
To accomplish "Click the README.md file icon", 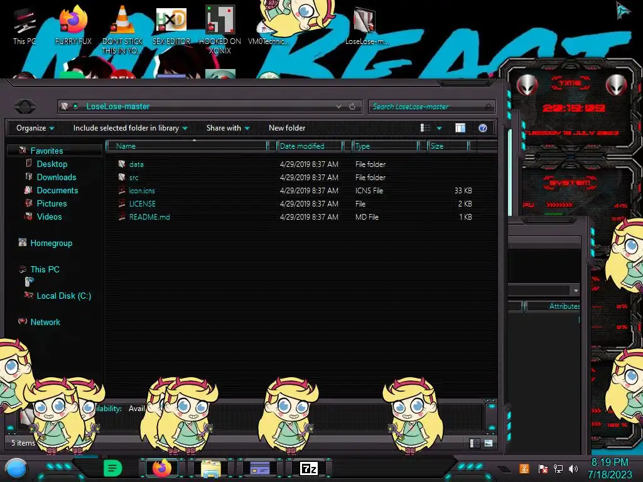I will (x=122, y=217).
